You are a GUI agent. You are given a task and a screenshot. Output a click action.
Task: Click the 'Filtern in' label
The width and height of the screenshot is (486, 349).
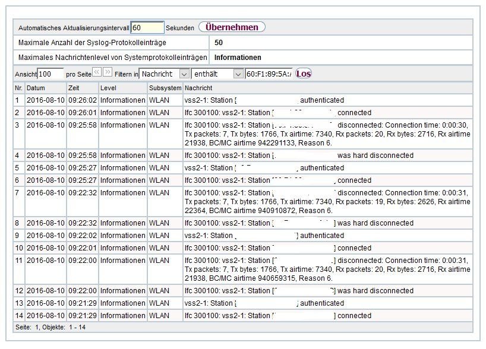click(126, 74)
